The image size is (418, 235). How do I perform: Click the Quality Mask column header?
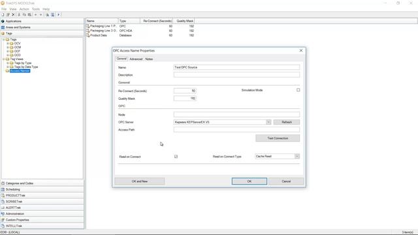[184, 21]
